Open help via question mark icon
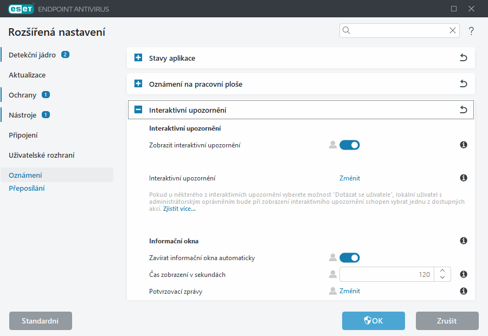 471,31
